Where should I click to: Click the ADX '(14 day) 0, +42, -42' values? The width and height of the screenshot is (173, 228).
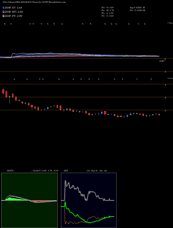pyautogui.click(x=97, y=171)
